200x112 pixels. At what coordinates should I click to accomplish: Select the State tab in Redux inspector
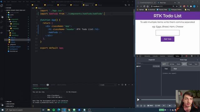(178, 64)
